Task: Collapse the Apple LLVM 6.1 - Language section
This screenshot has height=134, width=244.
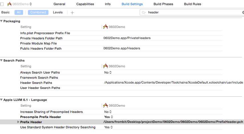Action: point(1,100)
